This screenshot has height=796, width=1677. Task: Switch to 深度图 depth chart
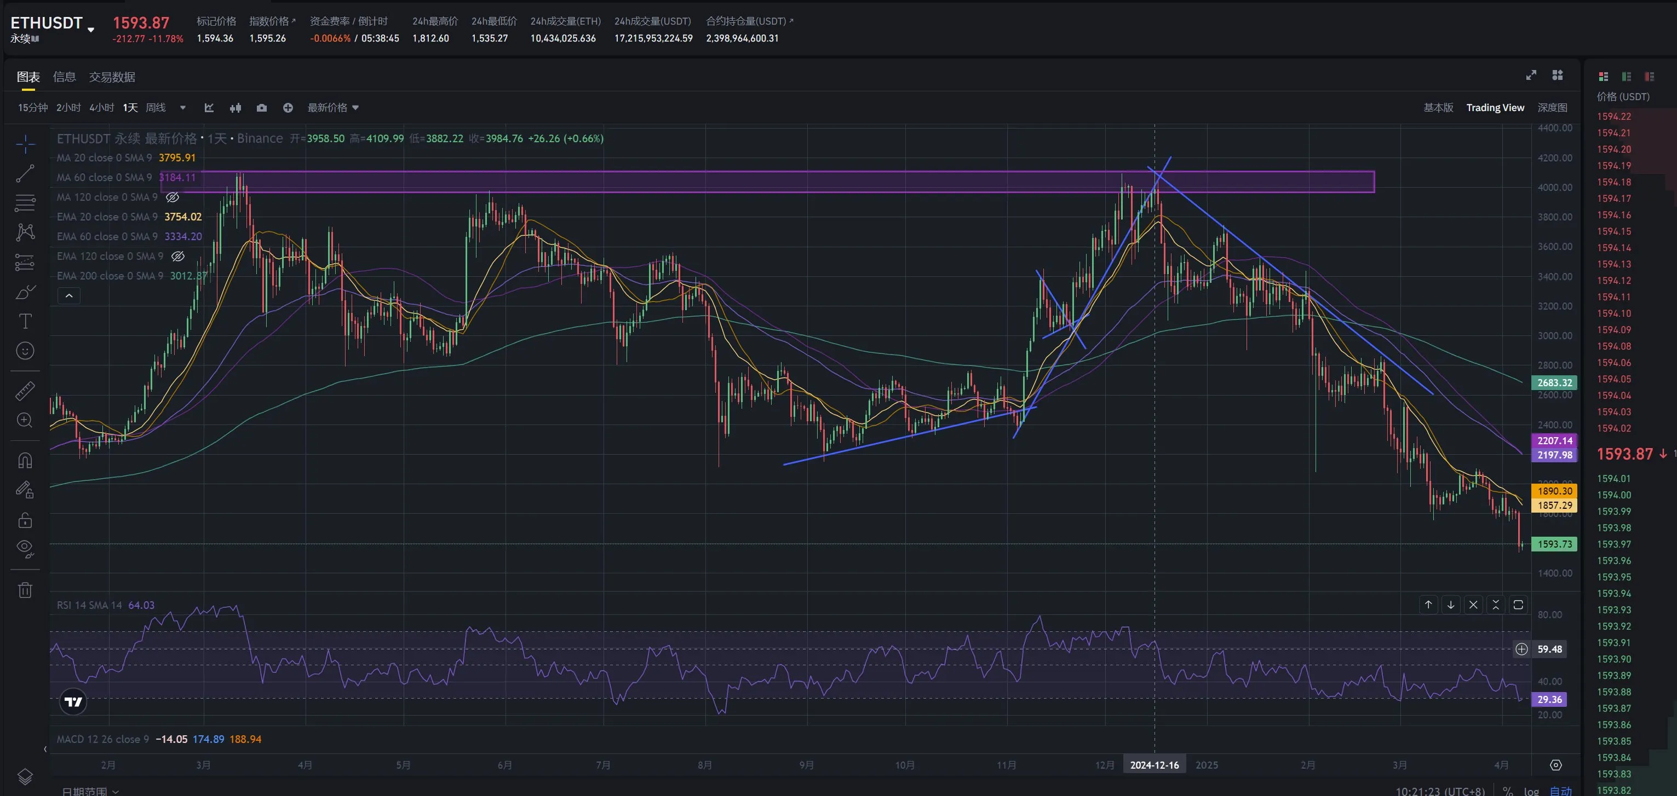[1552, 108]
